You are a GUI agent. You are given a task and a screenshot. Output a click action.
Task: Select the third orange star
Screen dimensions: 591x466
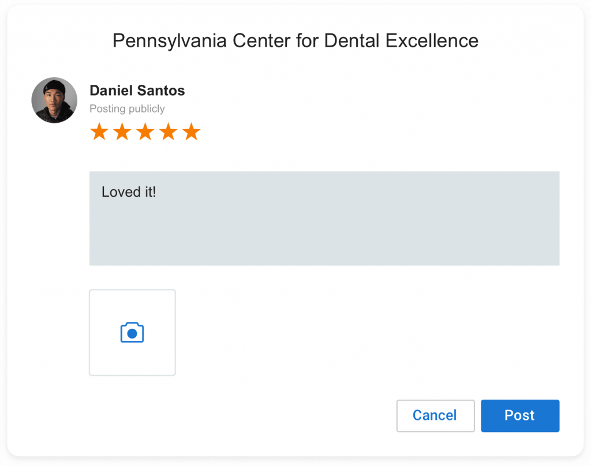(145, 132)
